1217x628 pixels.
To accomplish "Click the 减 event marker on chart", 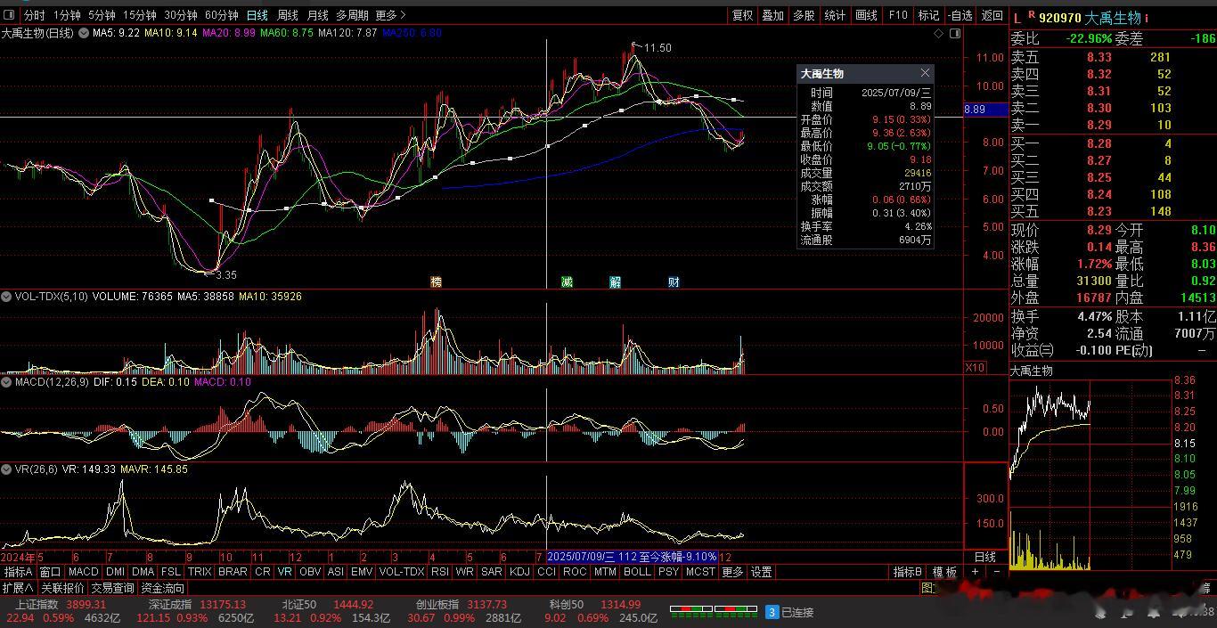I will pos(567,281).
